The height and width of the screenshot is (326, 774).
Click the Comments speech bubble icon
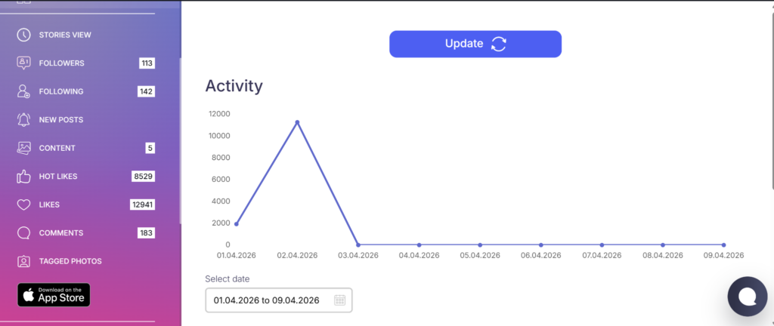pos(24,233)
